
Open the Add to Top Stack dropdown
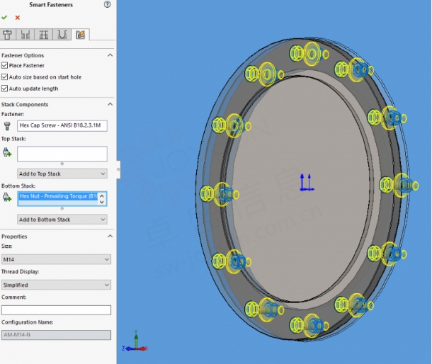tap(62, 174)
